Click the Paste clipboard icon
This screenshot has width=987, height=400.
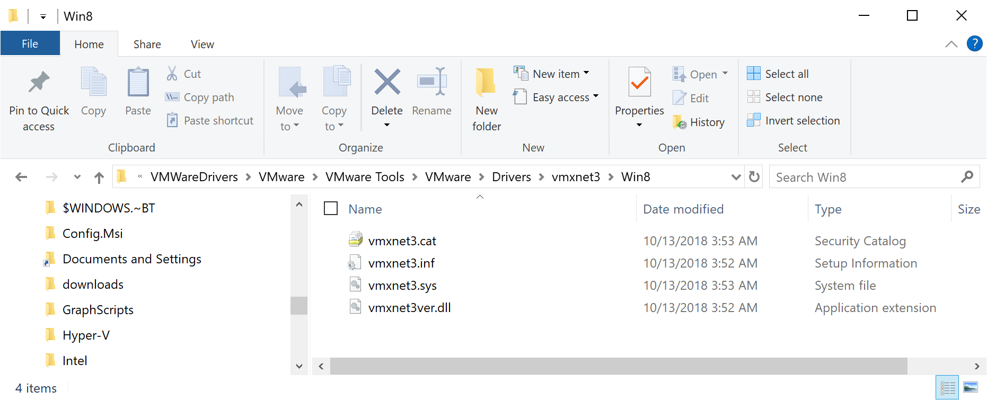click(x=138, y=82)
